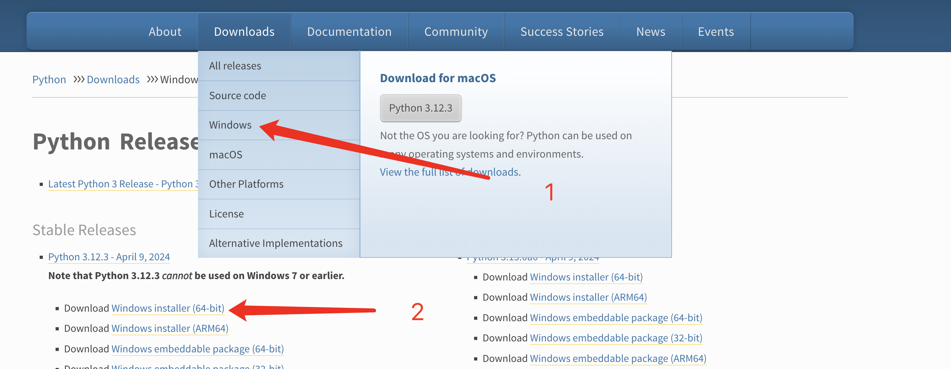Download Windows installer (64-bit) in right column
The image size is (951, 369).
coord(586,277)
